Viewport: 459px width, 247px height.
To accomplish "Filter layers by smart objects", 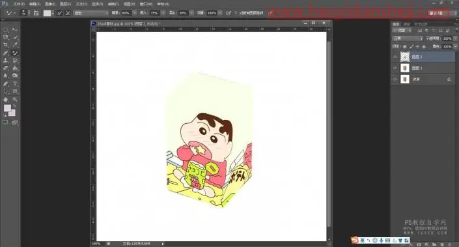I will [x=447, y=30].
